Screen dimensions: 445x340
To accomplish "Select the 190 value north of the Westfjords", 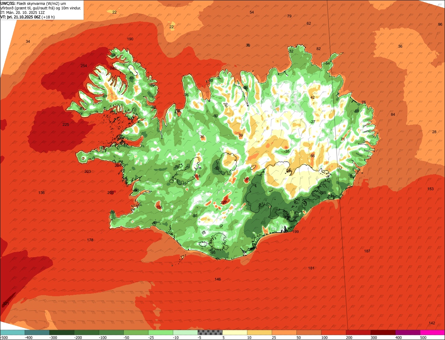I will pos(130,39).
